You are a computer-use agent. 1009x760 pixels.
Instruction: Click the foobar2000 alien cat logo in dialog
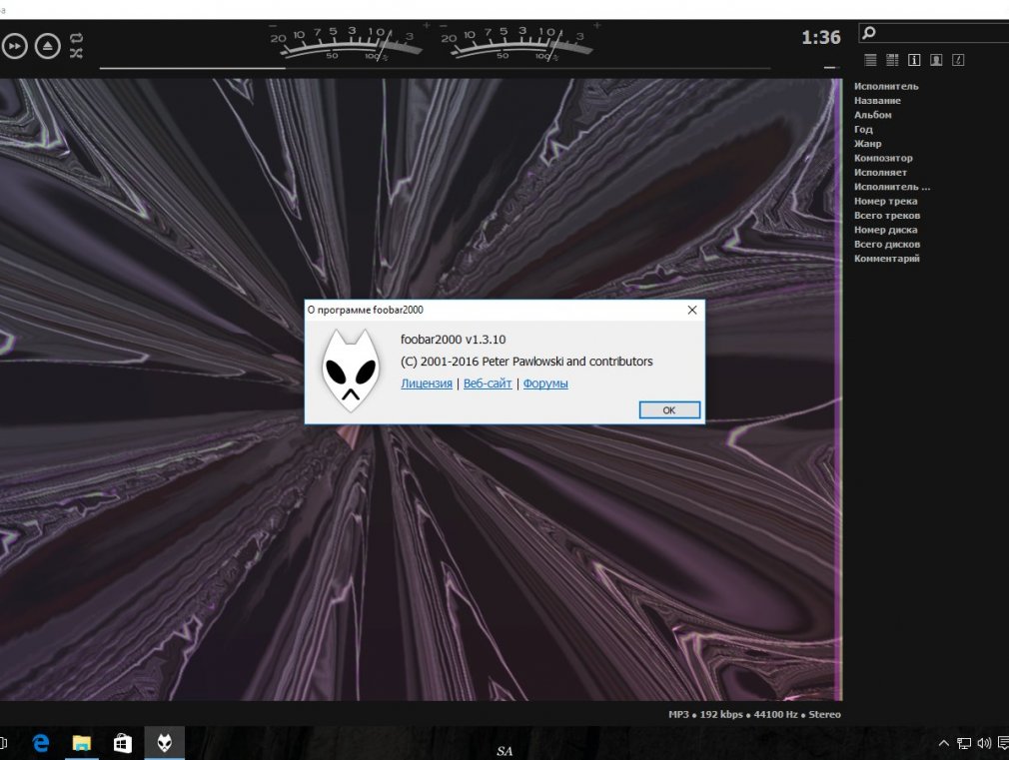click(x=350, y=371)
